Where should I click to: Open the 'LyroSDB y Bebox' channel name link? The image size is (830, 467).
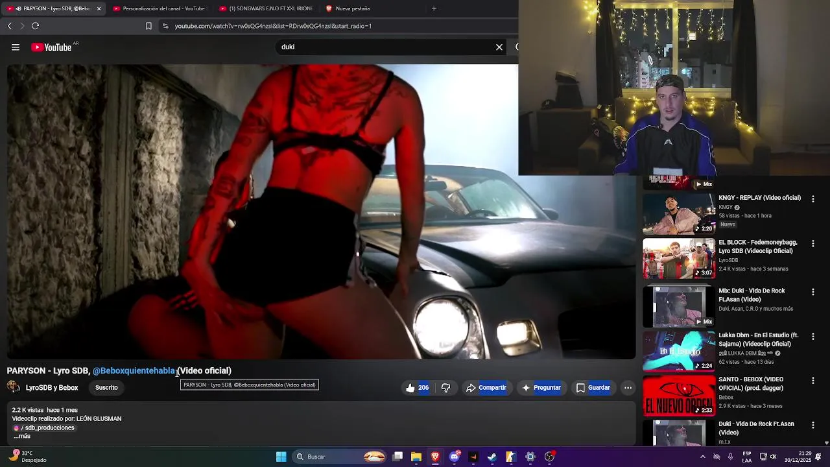(52, 388)
